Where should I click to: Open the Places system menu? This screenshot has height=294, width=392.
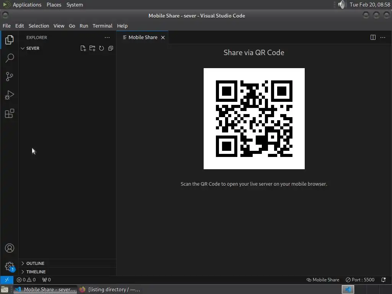(x=54, y=5)
